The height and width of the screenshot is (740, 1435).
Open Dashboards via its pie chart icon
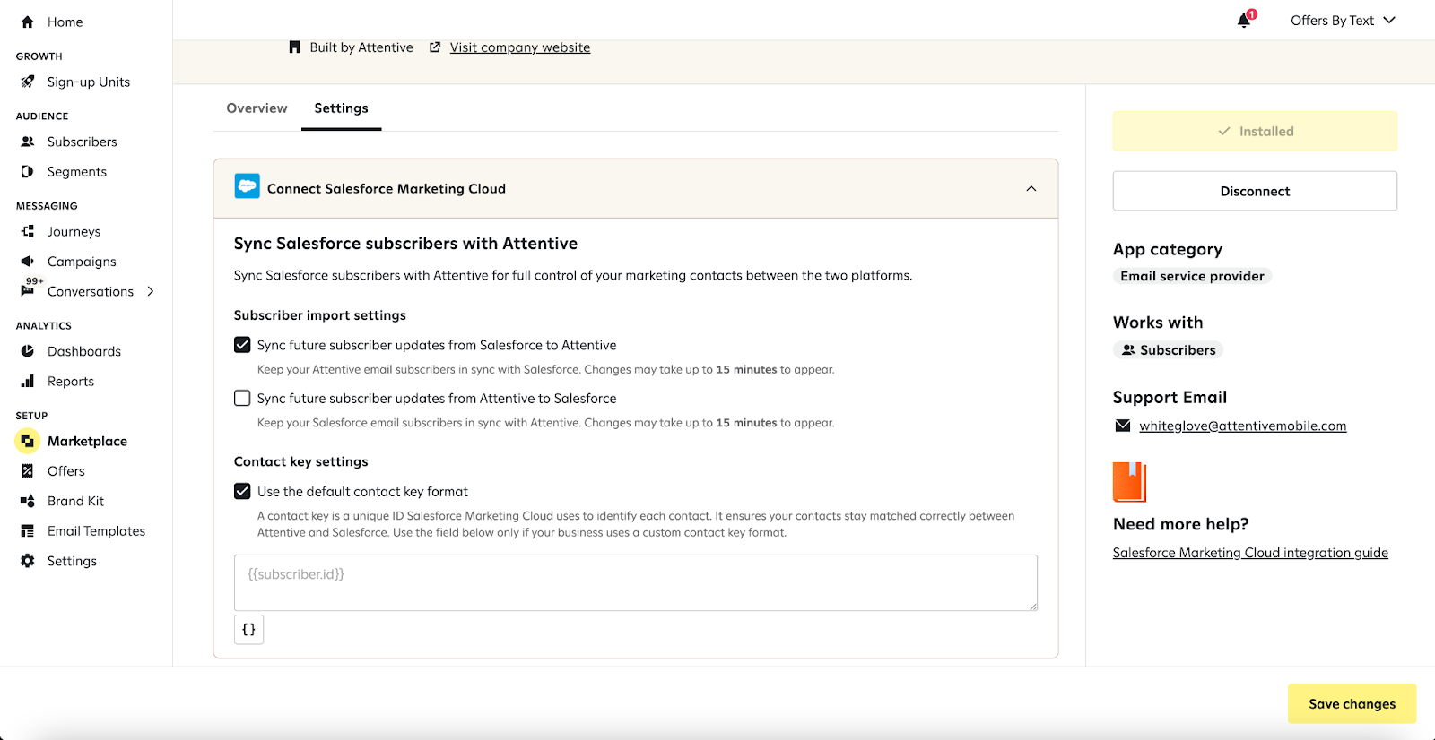(x=28, y=351)
